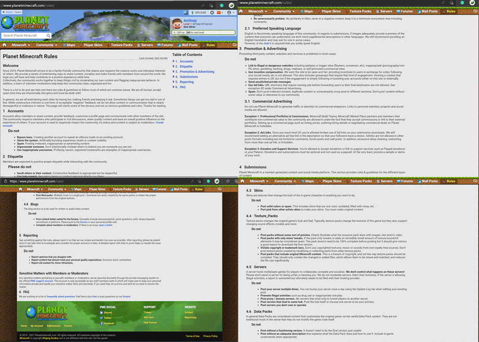Viewport: 479px width, 342px height.
Task: Click footer Planet Minecraft logo in bottom-left window
Action: click(46, 313)
